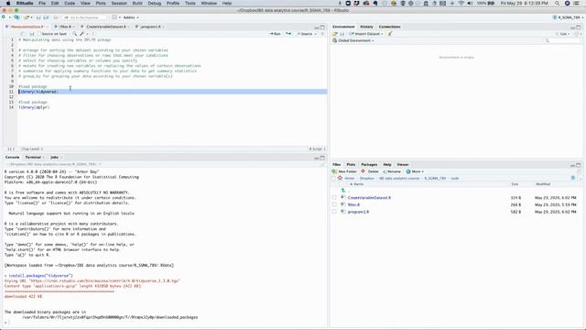Open the File menu
Image resolution: width=586 pixels, height=330 pixels.
pyautogui.click(x=42, y=3)
